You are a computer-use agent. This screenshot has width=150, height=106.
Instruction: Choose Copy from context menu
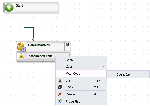(x=81, y=87)
